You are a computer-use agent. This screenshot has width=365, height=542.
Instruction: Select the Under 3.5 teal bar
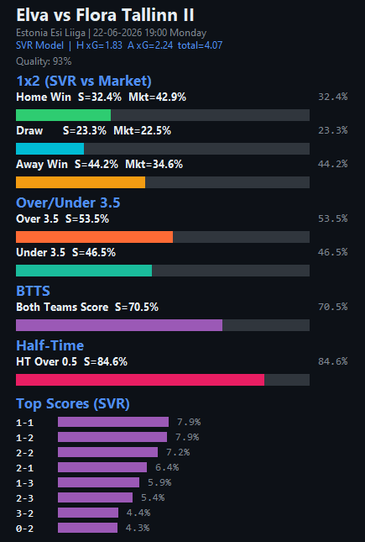pyautogui.click(x=84, y=271)
